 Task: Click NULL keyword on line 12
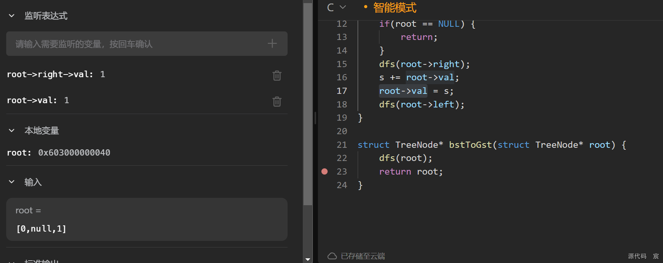pos(449,24)
